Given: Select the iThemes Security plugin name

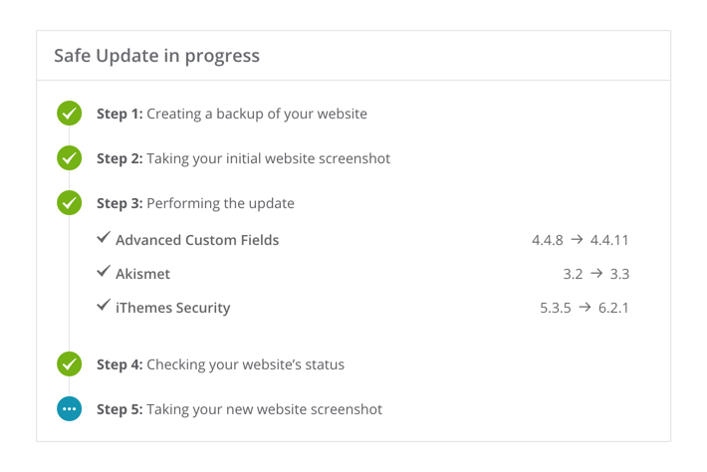Looking at the screenshot, I should [172, 309].
